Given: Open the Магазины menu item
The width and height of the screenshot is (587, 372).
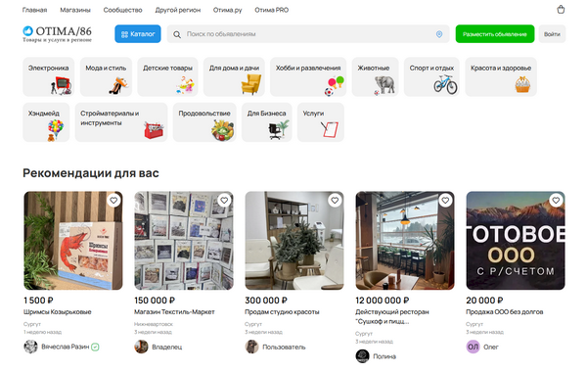Looking at the screenshot, I should tap(75, 10).
